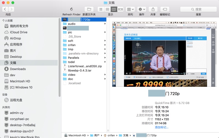Open the action gear (操作) menu
Viewport: 219px width, 138px height.
click(x=142, y=9)
